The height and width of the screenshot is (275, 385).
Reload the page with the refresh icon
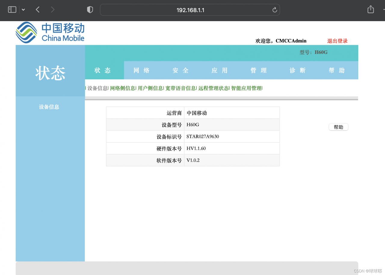(275, 10)
